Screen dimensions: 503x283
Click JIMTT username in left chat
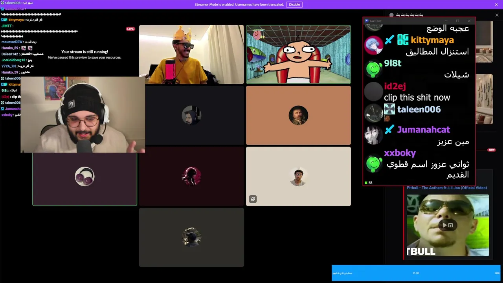[7, 26]
